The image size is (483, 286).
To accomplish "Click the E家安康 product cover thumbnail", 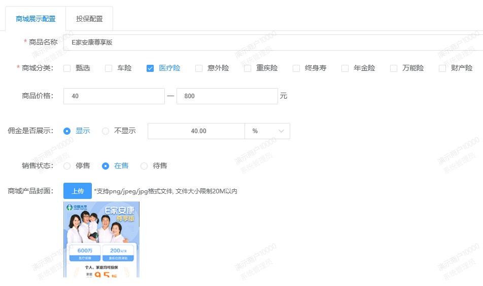I will tap(101, 239).
